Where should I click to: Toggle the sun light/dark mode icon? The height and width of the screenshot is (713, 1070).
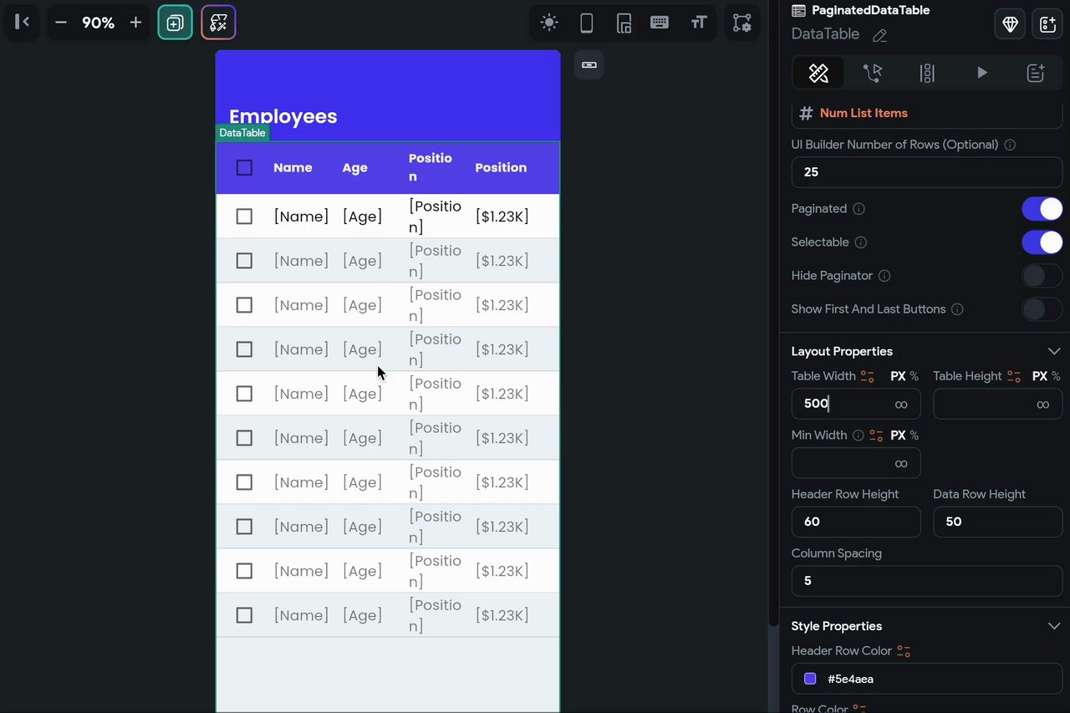point(549,23)
